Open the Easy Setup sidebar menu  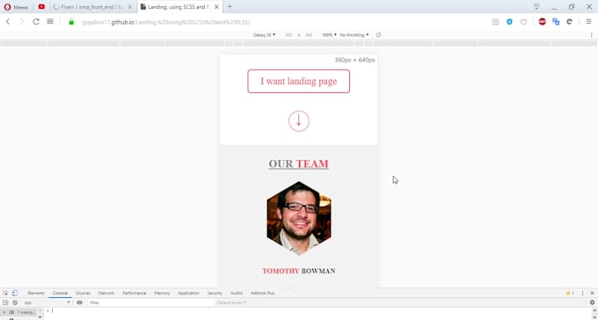coord(588,22)
